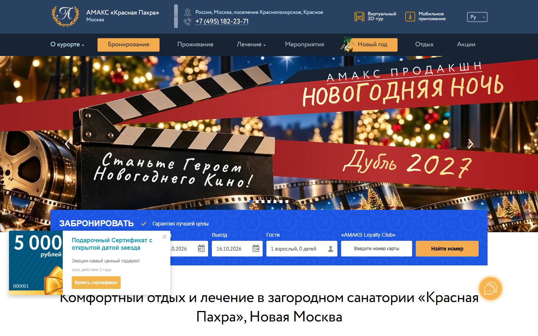
Task: Open Подарочный Сертификат с открытой датой заезда link
Action: point(112,244)
